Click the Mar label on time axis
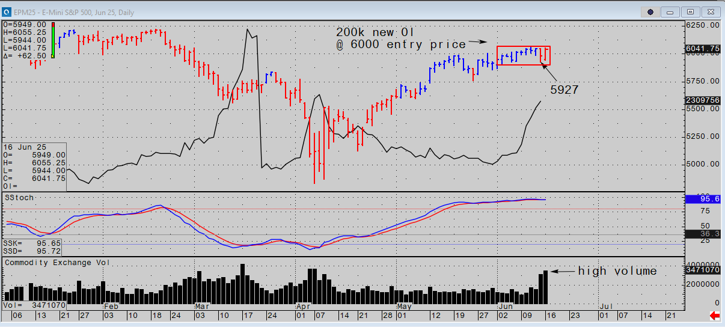The width and height of the screenshot is (725, 327). 203,307
